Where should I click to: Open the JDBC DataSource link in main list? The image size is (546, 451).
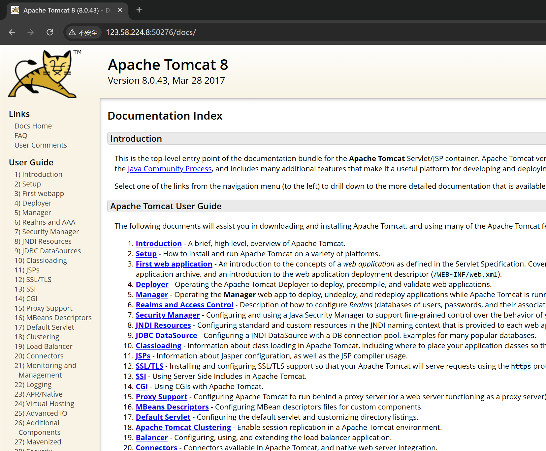tap(166, 335)
